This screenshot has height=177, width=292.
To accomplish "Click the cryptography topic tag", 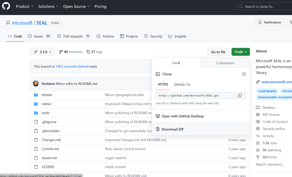I will point(267,91).
